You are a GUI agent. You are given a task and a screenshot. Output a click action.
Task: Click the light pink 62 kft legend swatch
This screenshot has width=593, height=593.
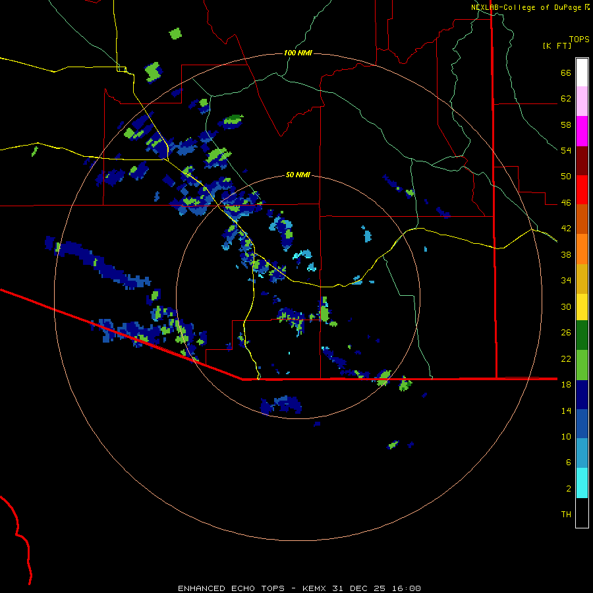pyautogui.click(x=582, y=101)
